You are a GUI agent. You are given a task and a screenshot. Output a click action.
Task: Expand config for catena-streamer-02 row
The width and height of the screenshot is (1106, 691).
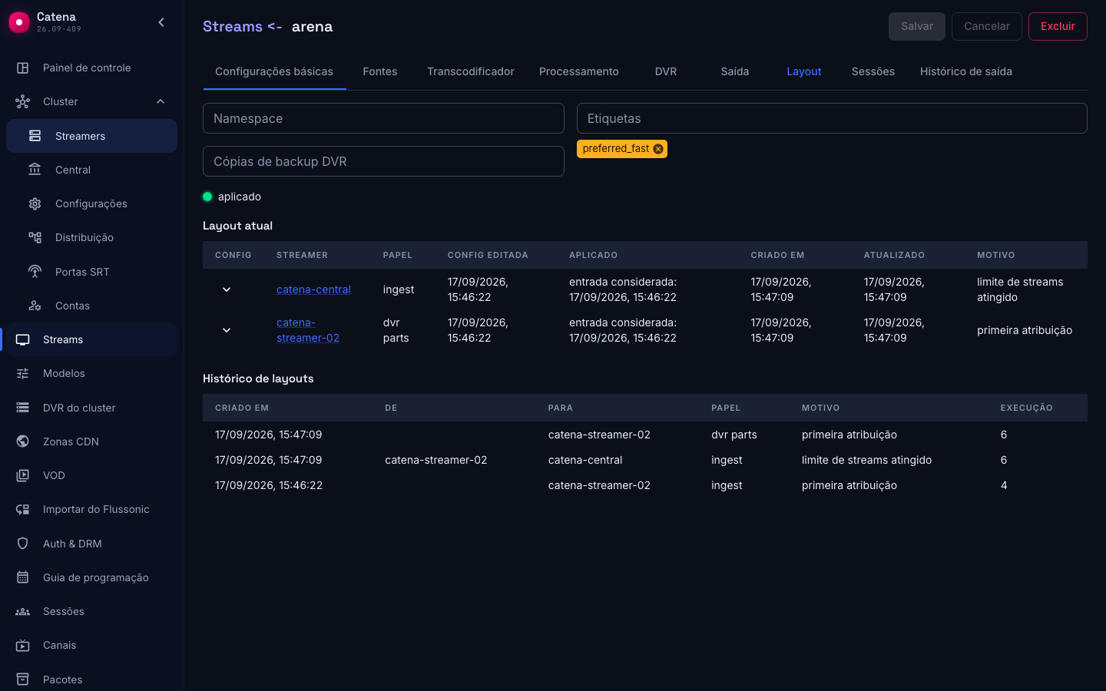[x=227, y=330]
